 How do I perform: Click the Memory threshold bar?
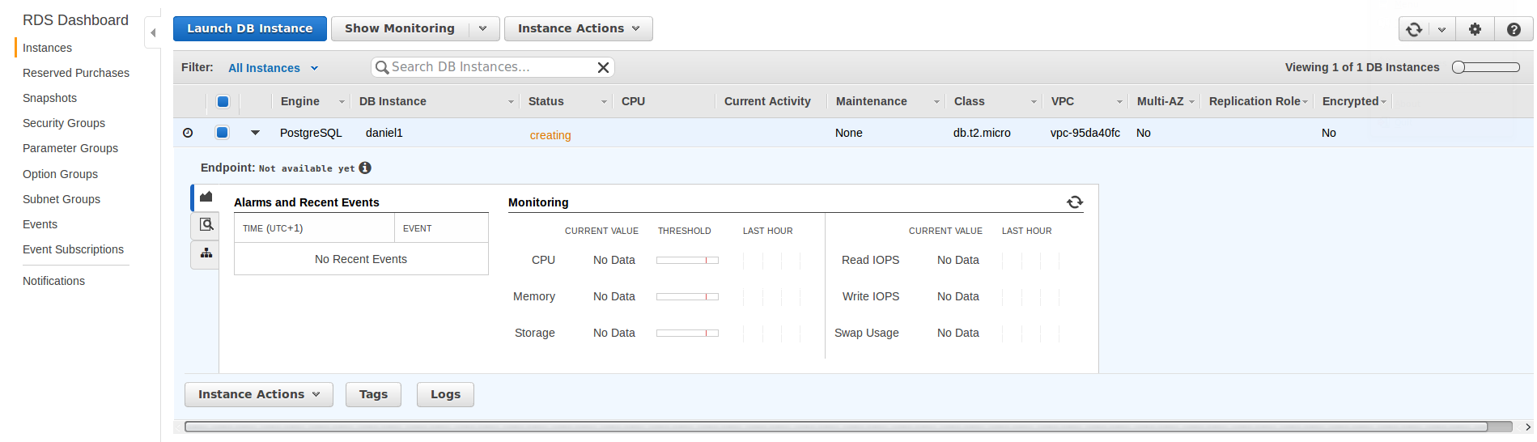tap(687, 296)
